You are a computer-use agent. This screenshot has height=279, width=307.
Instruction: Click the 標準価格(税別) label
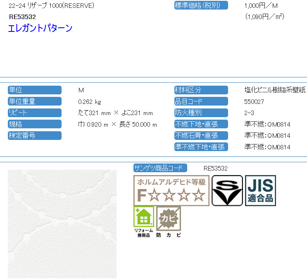click(201, 5)
